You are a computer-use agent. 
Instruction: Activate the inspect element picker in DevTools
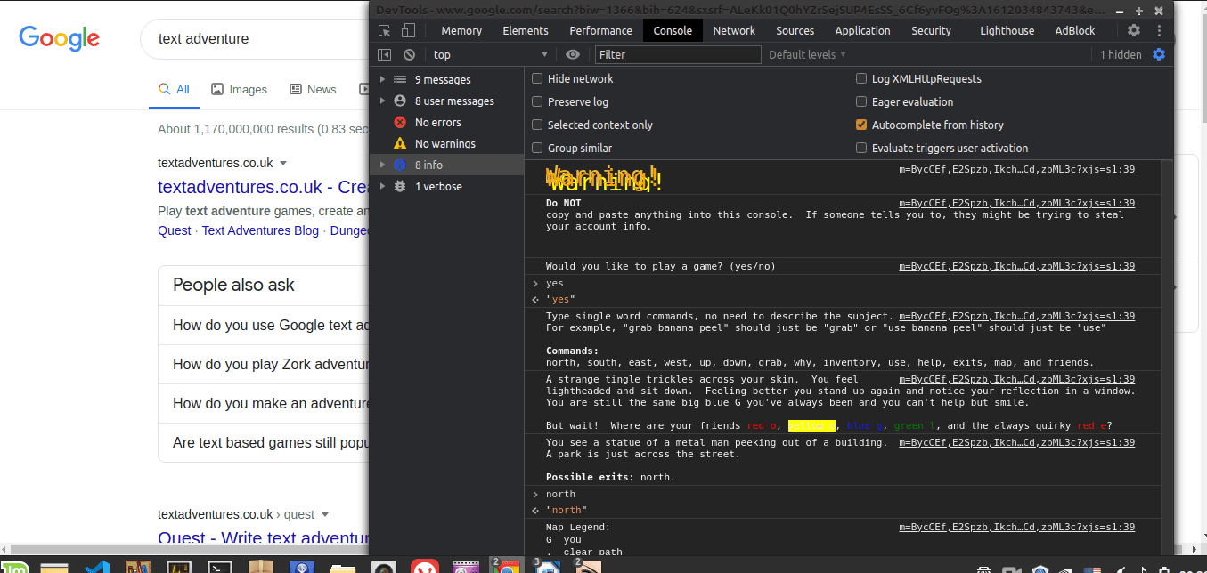(384, 30)
